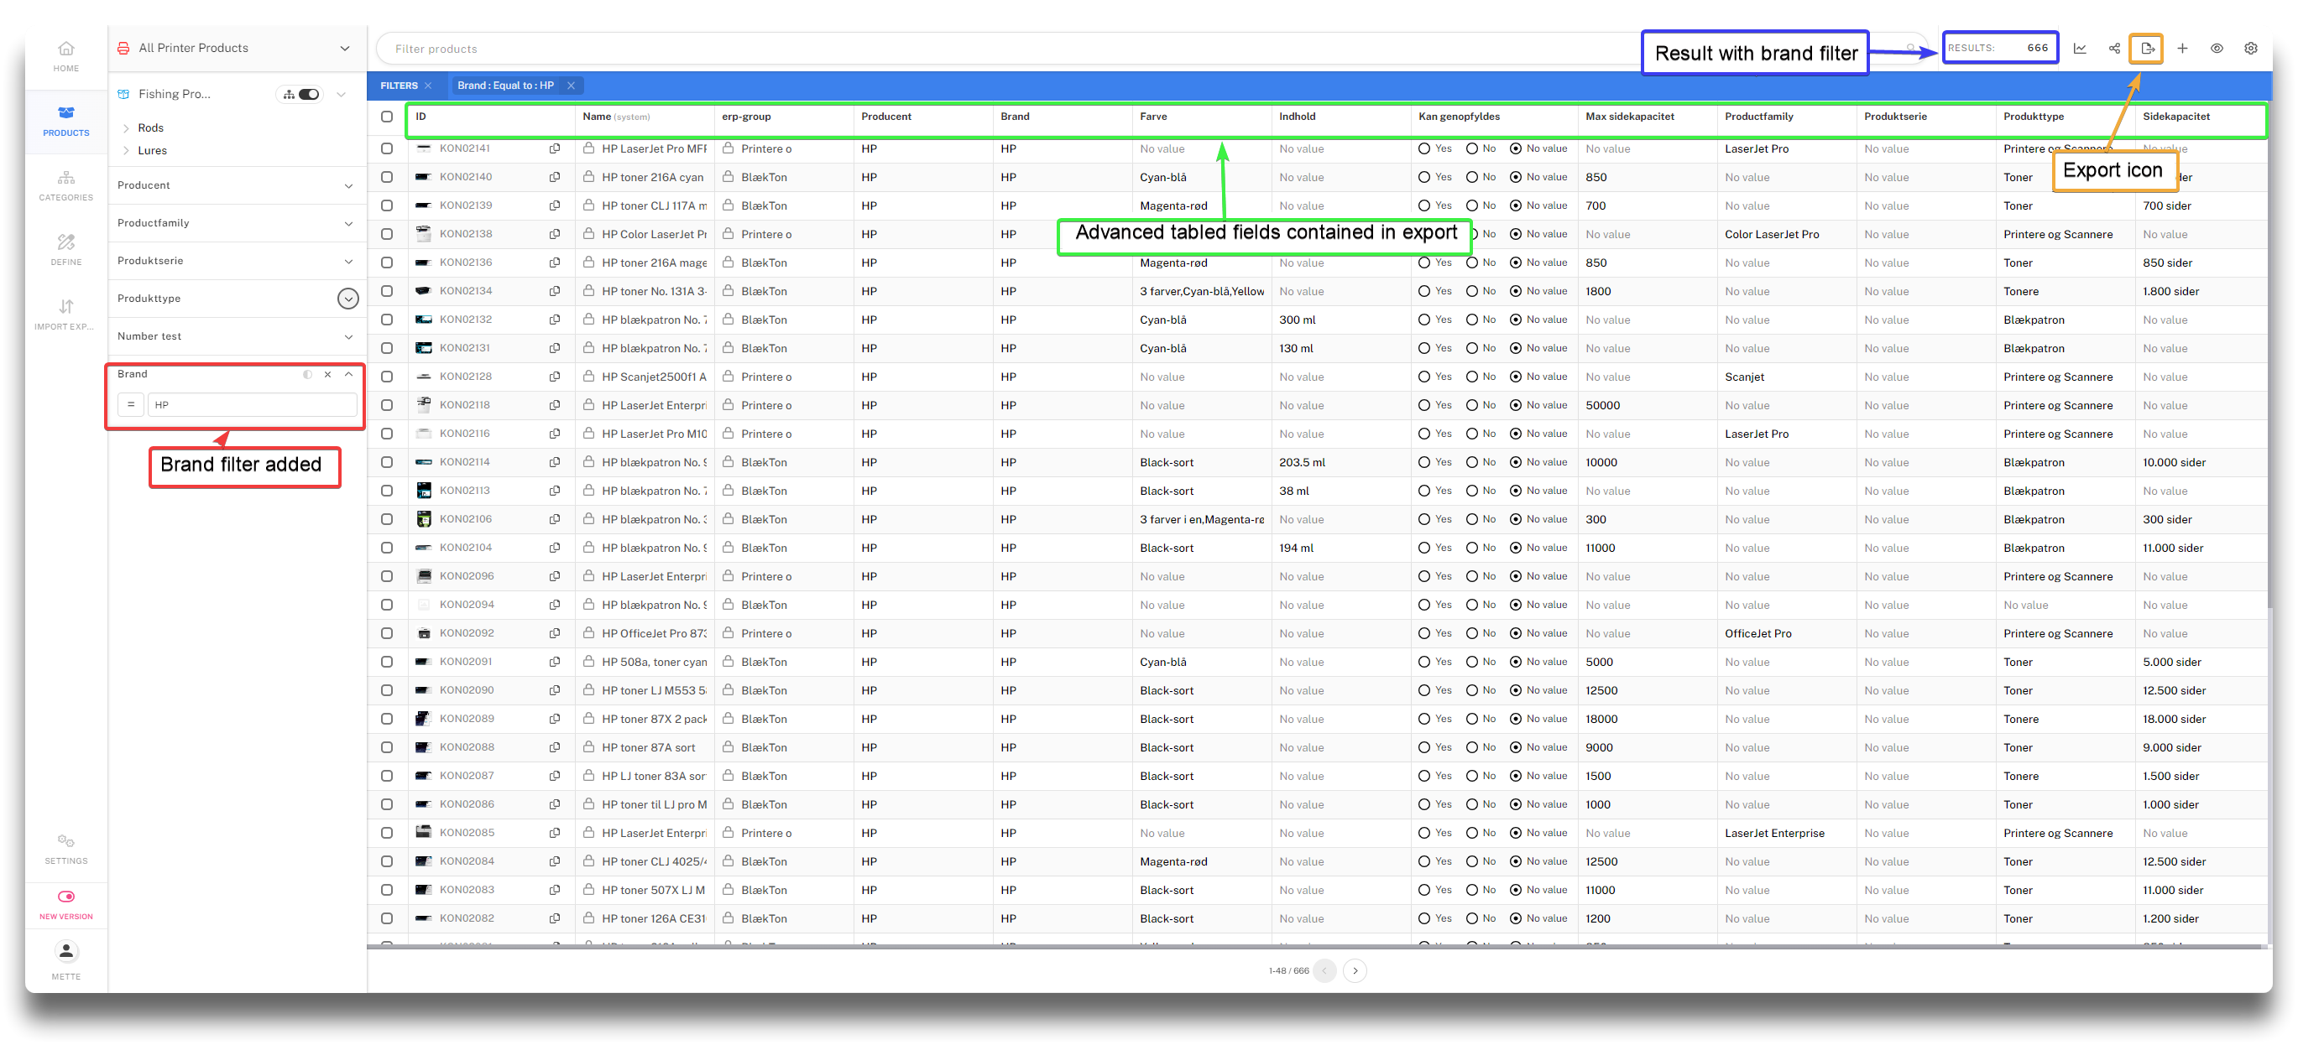Open All Printer Products dropdown
Viewport: 2298px width, 1045px height.
[x=344, y=48]
